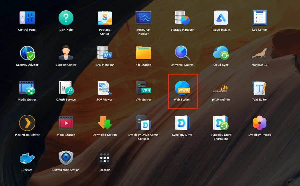Launch Plex Media Server
The height and width of the screenshot is (186, 300).
(x=27, y=123)
